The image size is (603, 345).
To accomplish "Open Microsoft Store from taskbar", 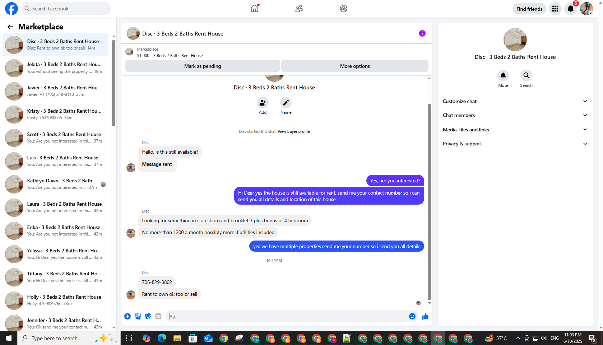I will tap(193, 338).
